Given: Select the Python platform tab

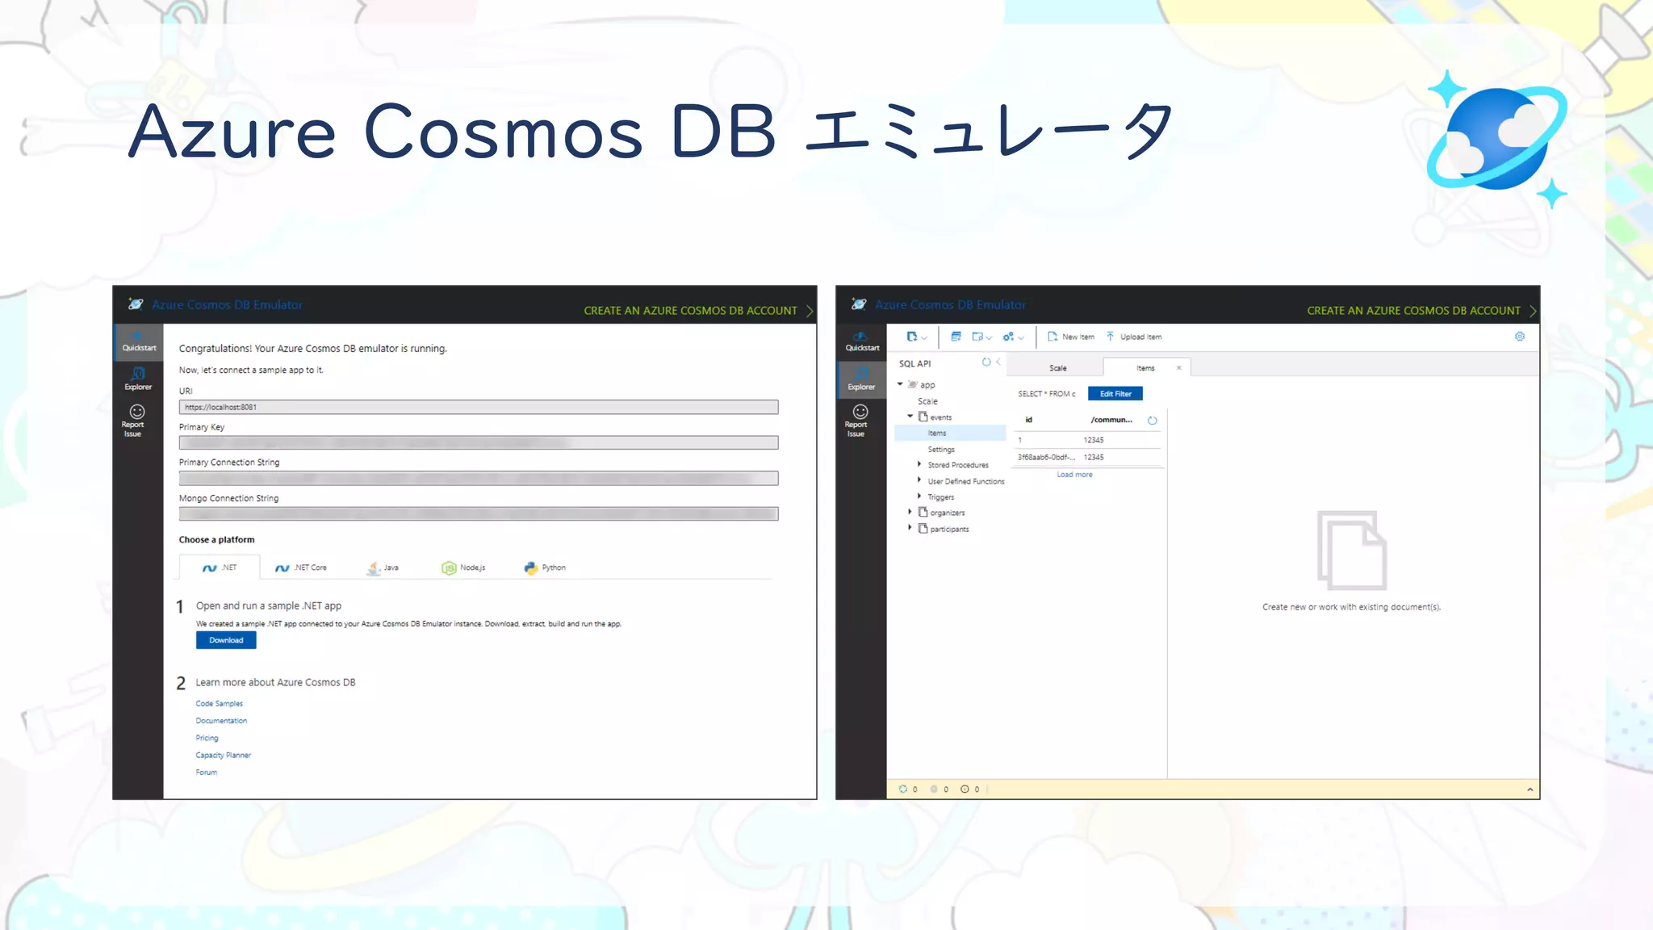Looking at the screenshot, I should coord(545,568).
